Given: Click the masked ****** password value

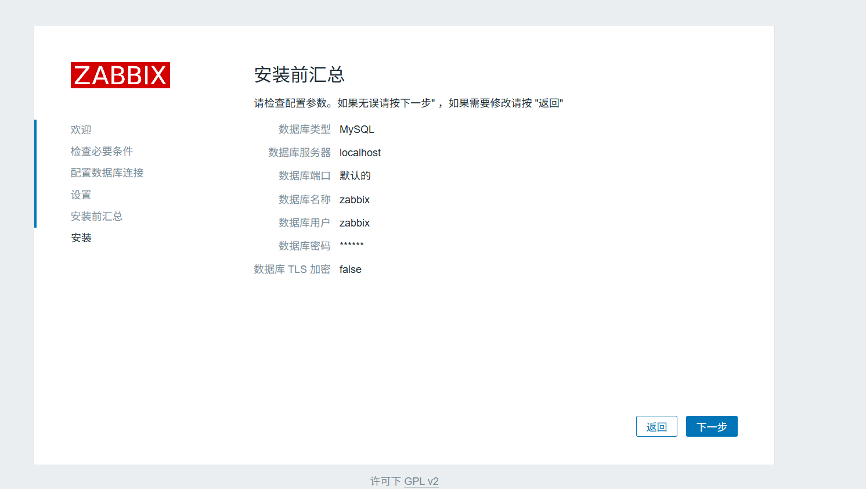Looking at the screenshot, I should pyautogui.click(x=352, y=245).
